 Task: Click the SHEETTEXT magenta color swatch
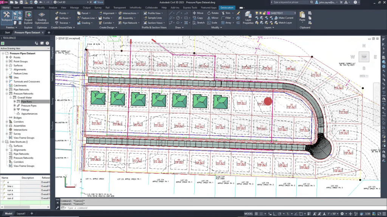tap(268, 13)
